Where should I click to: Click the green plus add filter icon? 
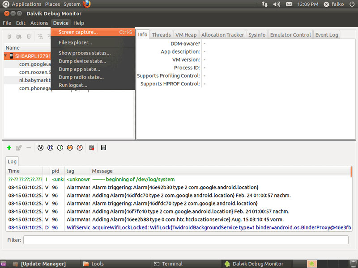click(x=9, y=148)
